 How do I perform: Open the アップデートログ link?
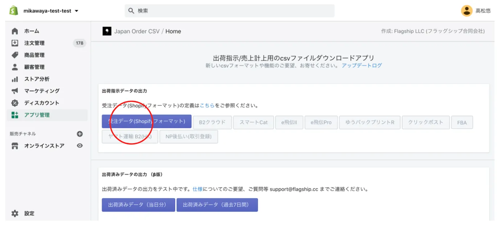tap(362, 65)
